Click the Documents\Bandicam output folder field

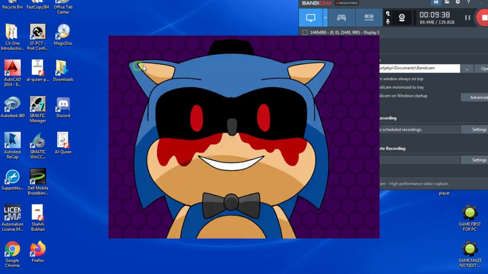pos(420,68)
